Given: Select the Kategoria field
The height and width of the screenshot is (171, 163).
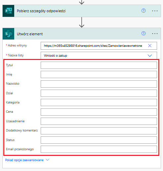Looking at the screenshot, I should (99, 102).
